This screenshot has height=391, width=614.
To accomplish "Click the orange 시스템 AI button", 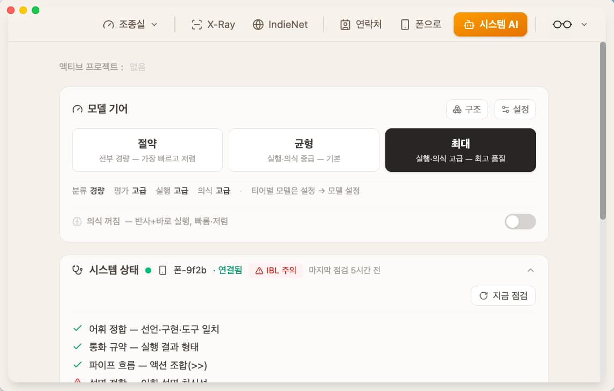I will [x=490, y=24].
